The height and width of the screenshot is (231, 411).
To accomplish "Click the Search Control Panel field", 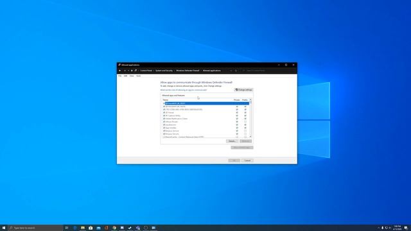I will pyautogui.click(x=268, y=71).
